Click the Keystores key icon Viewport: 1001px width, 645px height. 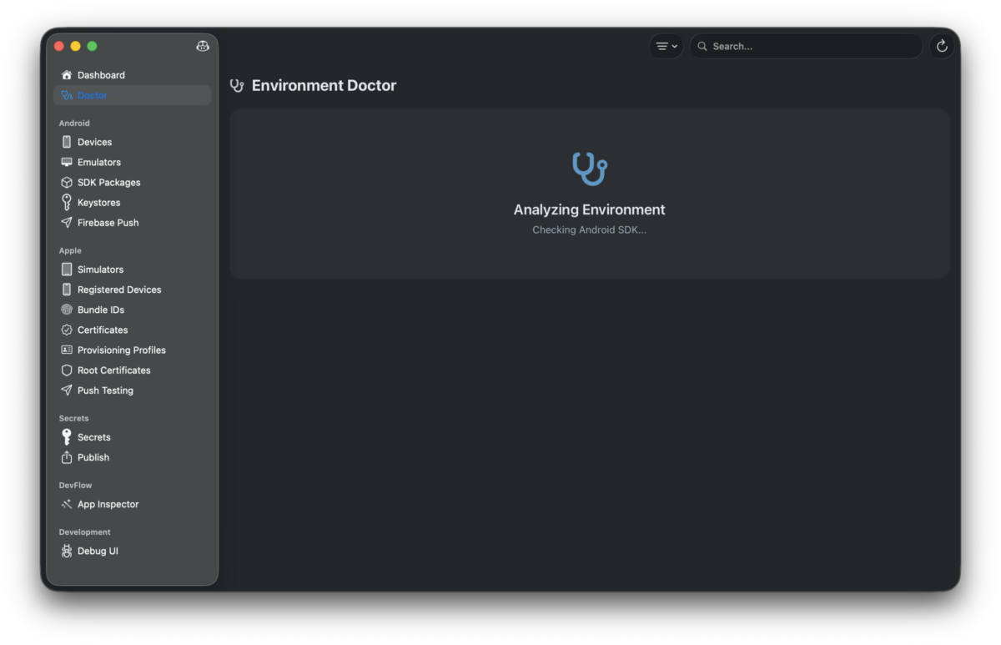(x=67, y=202)
